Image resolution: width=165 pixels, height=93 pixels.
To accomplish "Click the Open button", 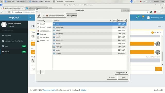I will pyautogui.click(x=123, y=78).
